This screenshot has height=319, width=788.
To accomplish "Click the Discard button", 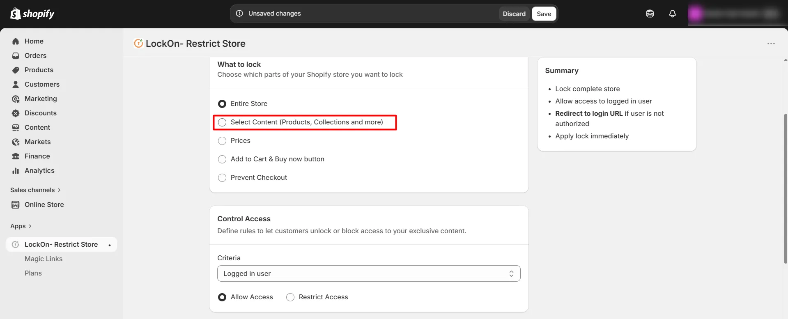I will [514, 14].
